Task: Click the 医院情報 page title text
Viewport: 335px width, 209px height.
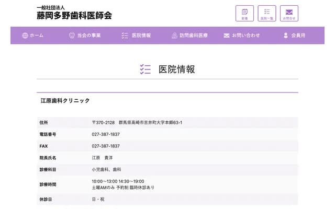Action: coord(176,69)
